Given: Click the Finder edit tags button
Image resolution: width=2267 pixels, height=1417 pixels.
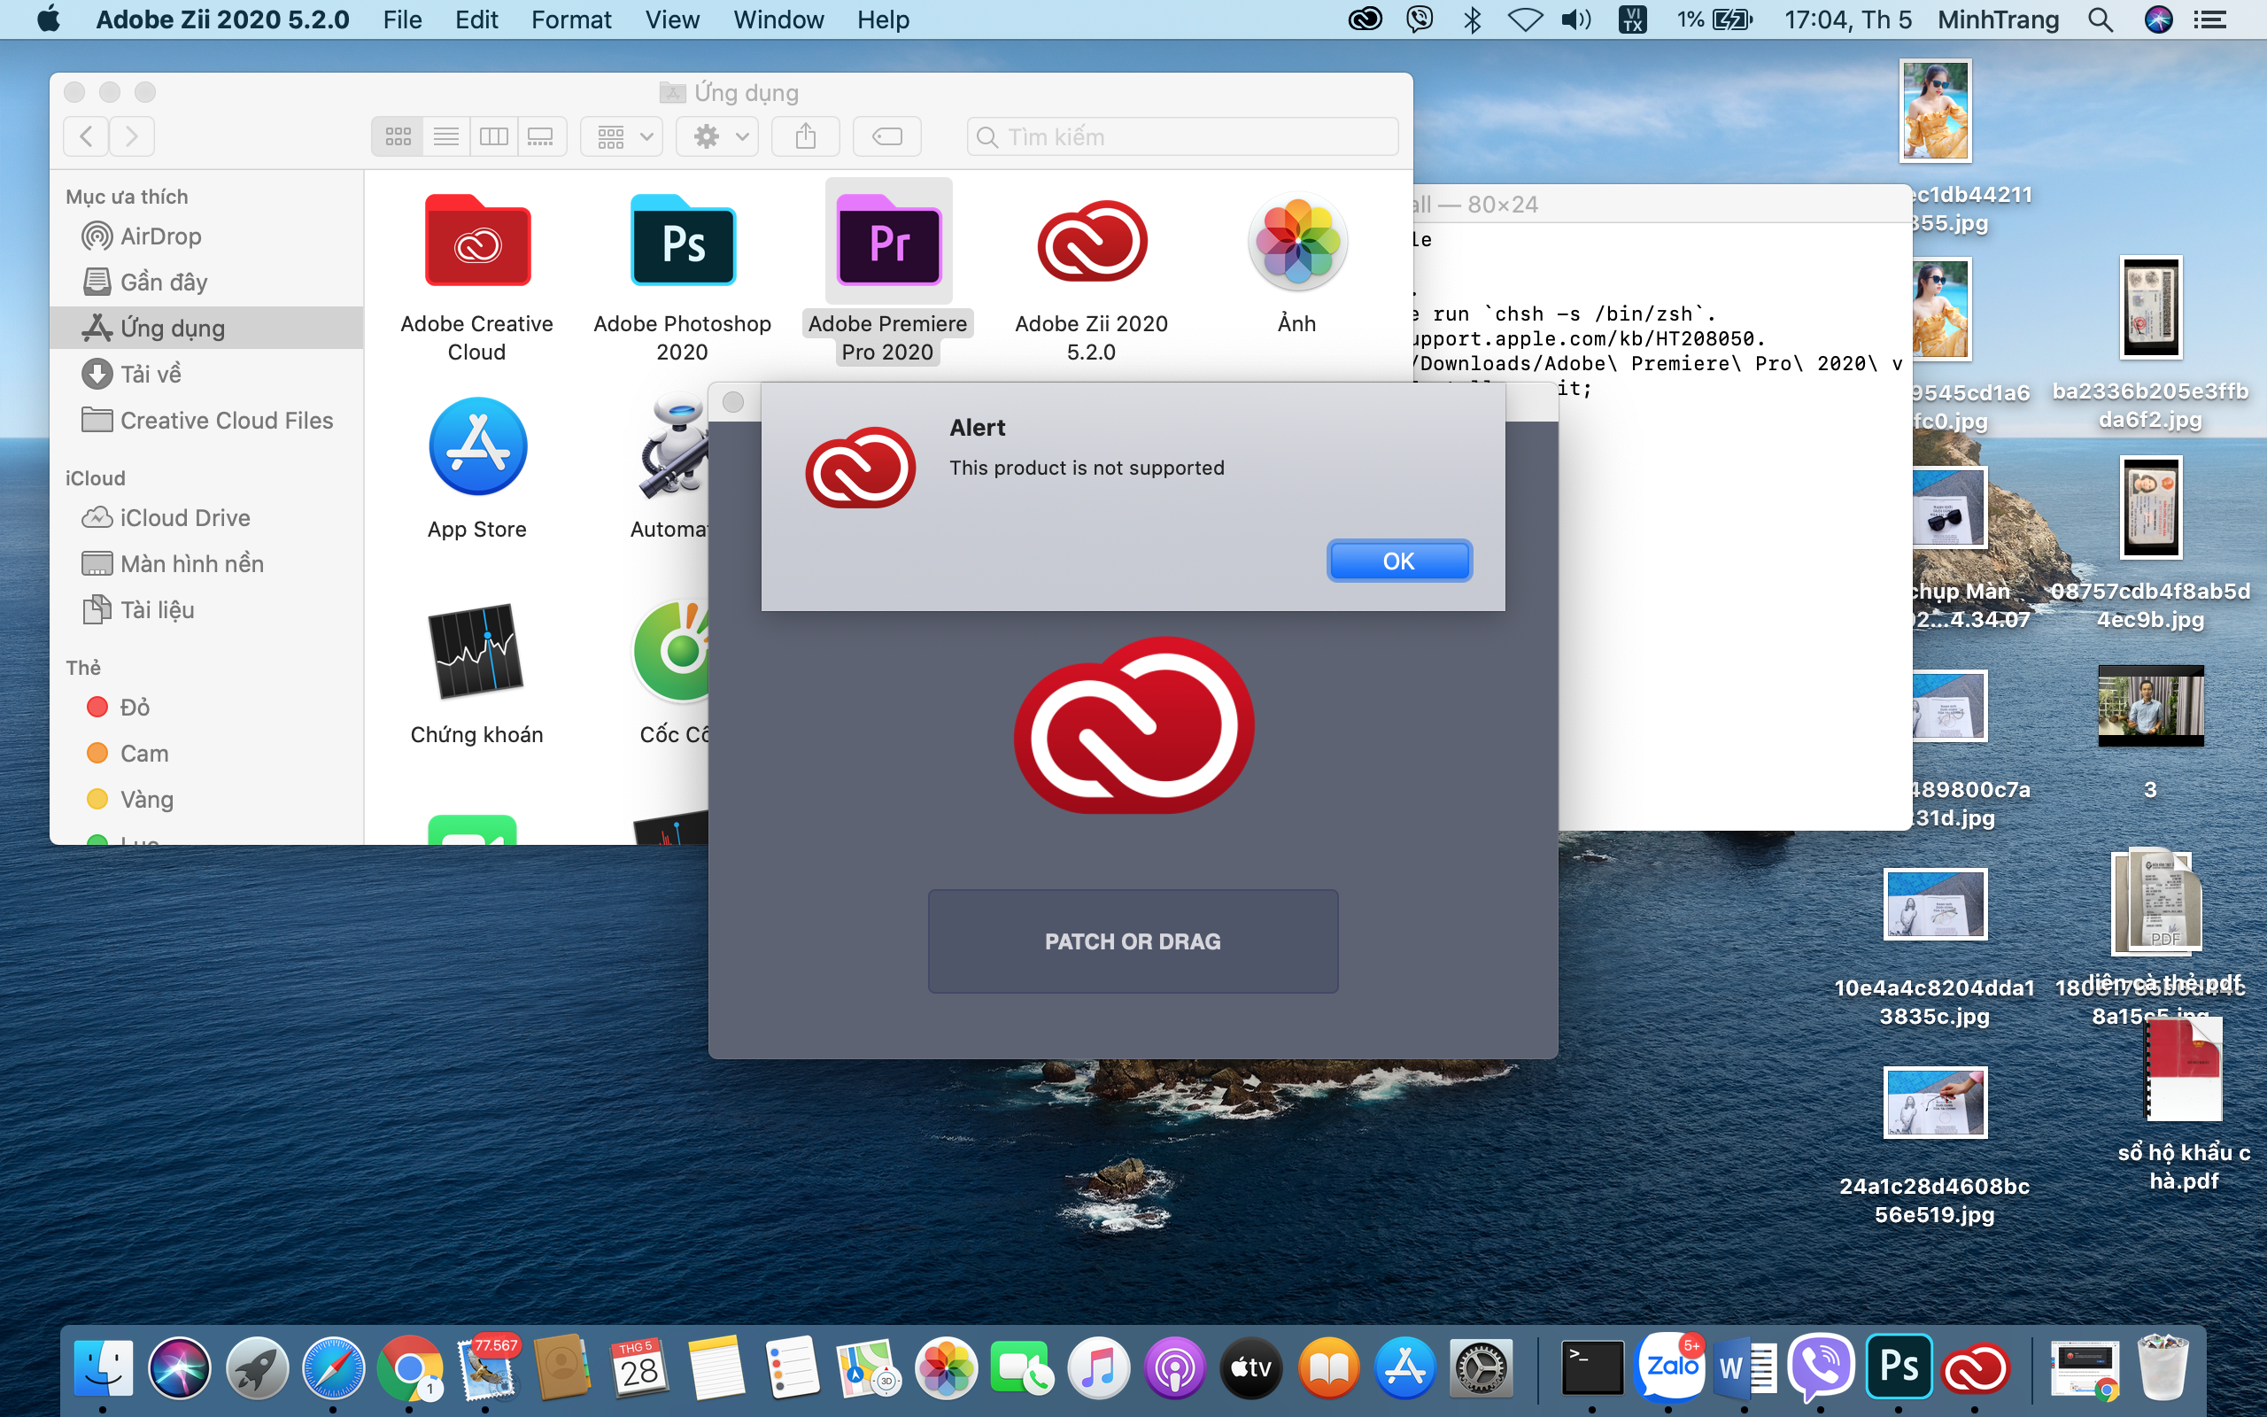Looking at the screenshot, I should [887, 136].
